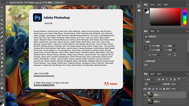Click the flip horizontal icon in Properties
The height and width of the screenshot is (106, 189).
click(169, 55)
